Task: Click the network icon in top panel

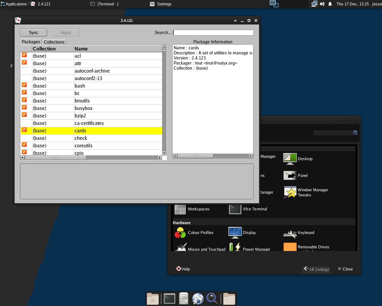Action: 314,4
